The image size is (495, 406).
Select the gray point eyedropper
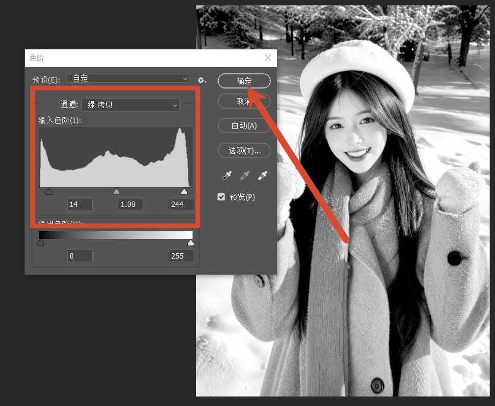(245, 175)
